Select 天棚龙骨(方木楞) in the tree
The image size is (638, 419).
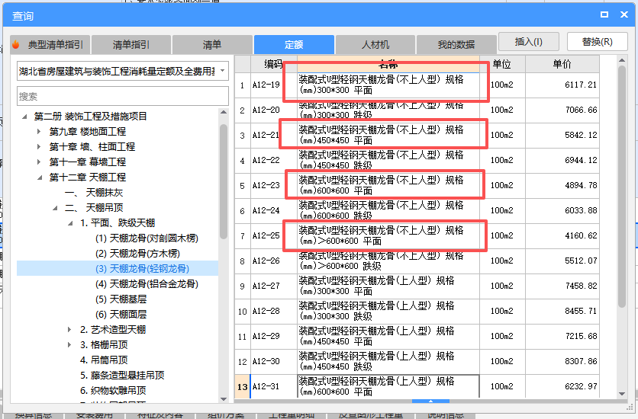point(137,254)
